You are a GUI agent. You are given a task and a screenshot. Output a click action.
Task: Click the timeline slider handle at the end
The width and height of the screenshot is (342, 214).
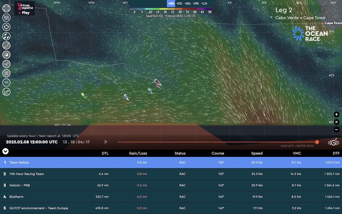317,142
